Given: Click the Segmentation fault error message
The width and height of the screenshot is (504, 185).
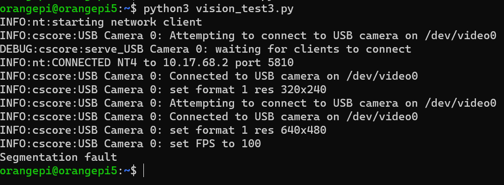Looking at the screenshot, I should pos(58,157).
